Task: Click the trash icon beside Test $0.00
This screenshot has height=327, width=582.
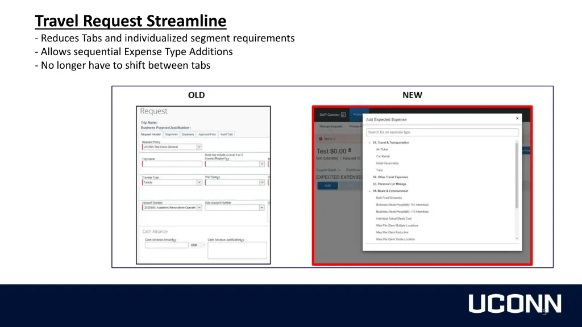Action: coord(350,150)
